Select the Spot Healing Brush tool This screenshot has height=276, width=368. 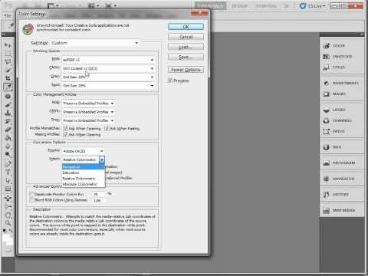pyautogui.click(x=8, y=96)
